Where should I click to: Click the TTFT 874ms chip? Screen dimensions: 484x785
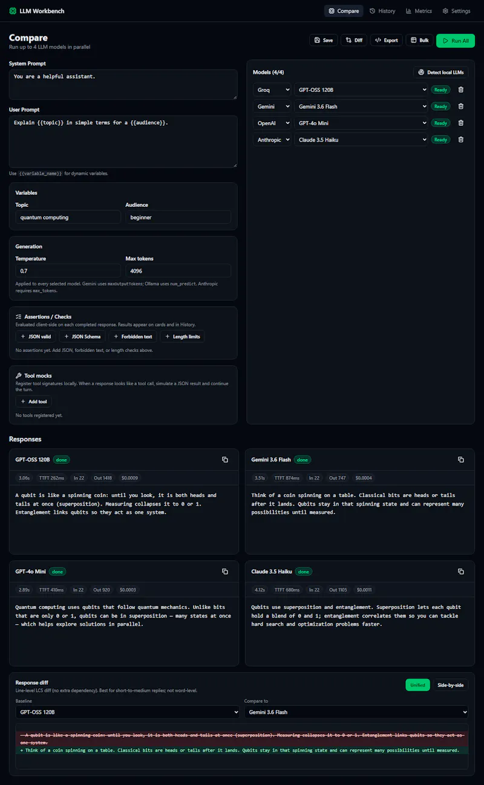pyautogui.click(x=287, y=478)
